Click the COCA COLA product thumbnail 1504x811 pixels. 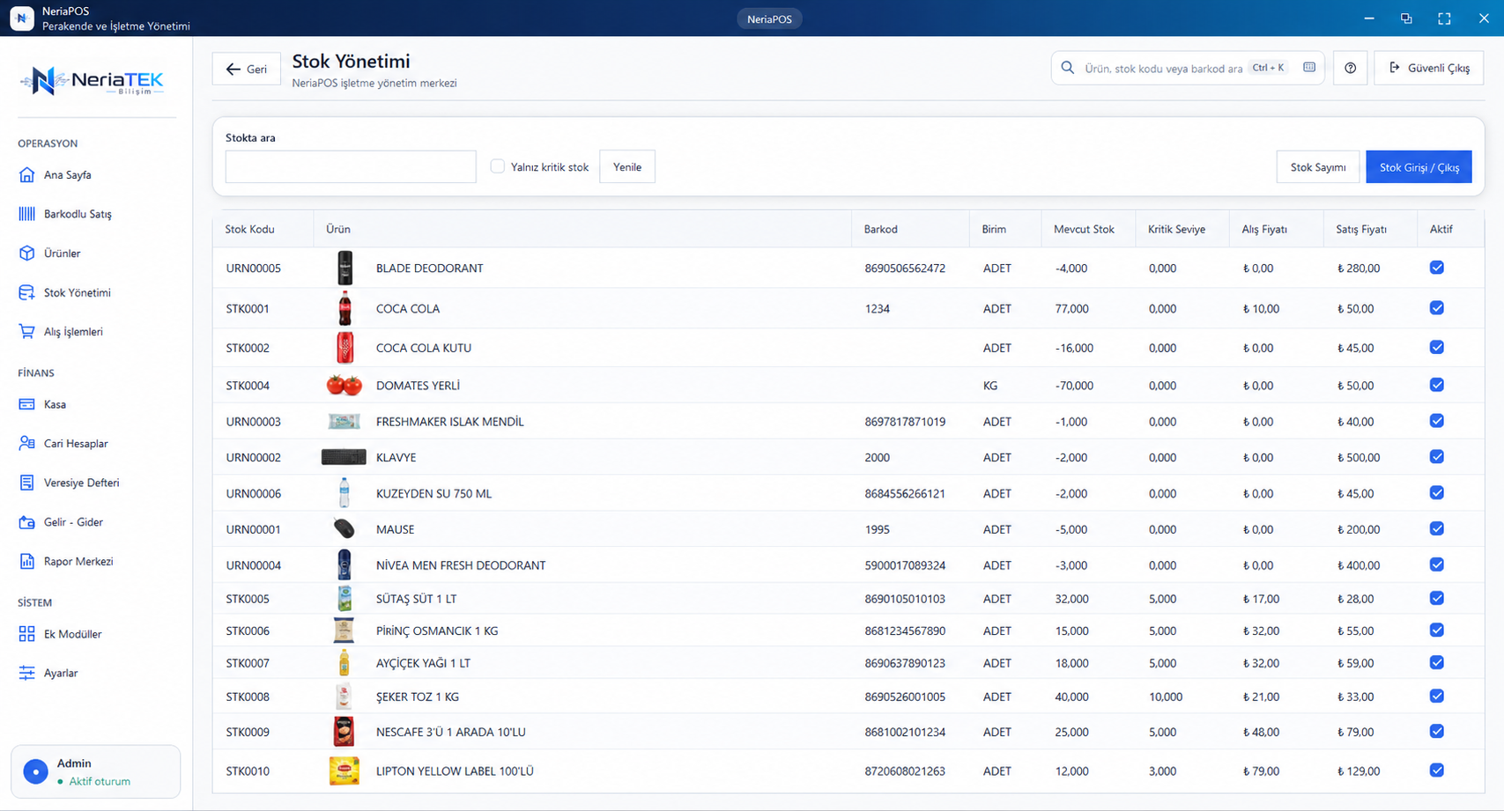click(345, 309)
